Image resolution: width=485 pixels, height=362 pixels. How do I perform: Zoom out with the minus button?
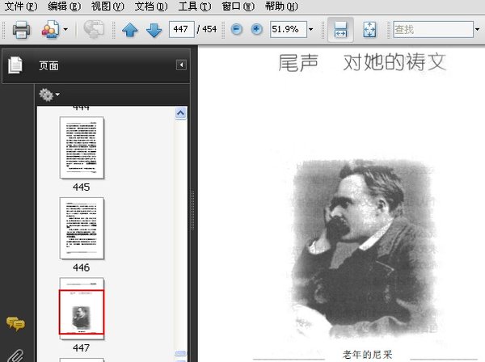tap(237, 29)
